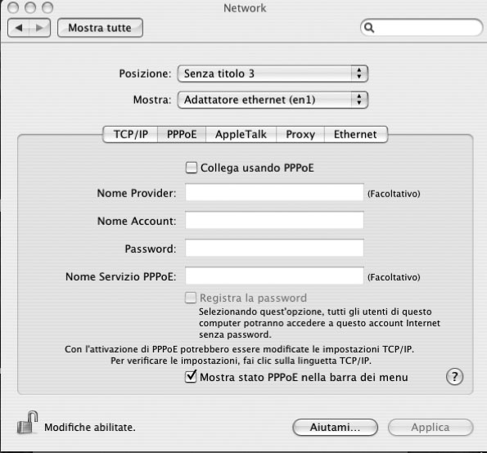Image resolution: width=487 pixels, height=453 pixels.
Task: Enable Collega usando PPPoE checkbox
Action: coord(191,168)
